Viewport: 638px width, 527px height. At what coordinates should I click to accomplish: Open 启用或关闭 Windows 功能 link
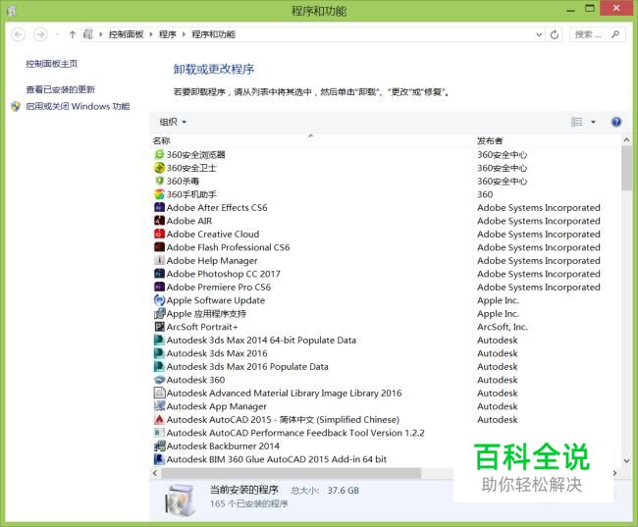click(78, 106)
